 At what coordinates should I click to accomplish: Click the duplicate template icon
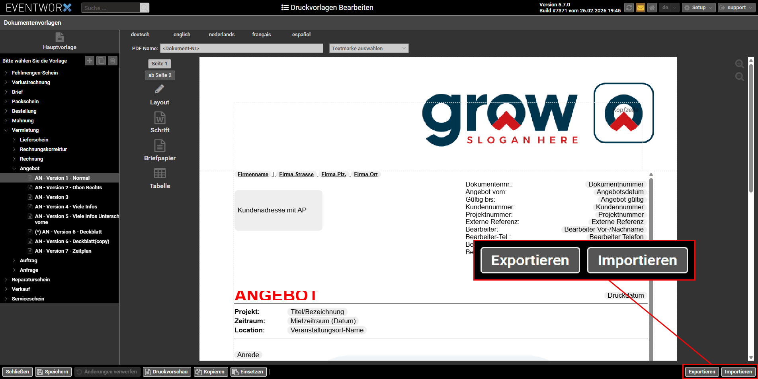pyautogui.click(x=101, y=61)
